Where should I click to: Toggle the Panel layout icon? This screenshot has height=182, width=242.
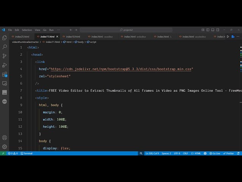tap(213, 30)
